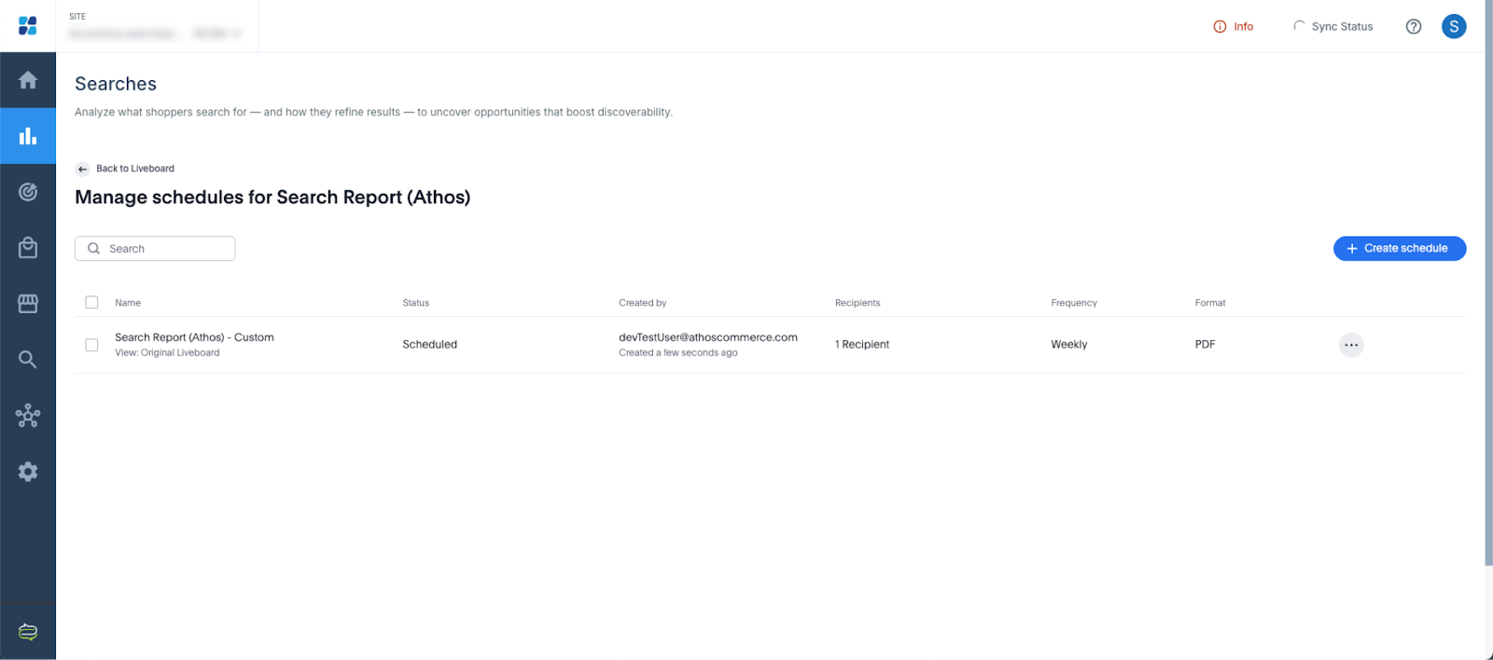1493x660 pixels.
Task: Expand the site selector dropdown
Action: pos(155,34)
